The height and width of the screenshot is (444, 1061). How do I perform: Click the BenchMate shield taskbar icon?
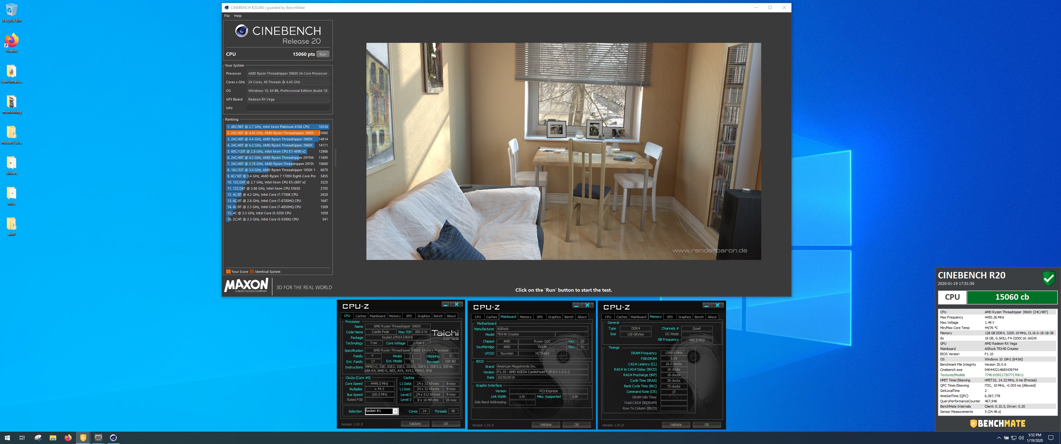(x=83, y=438)
